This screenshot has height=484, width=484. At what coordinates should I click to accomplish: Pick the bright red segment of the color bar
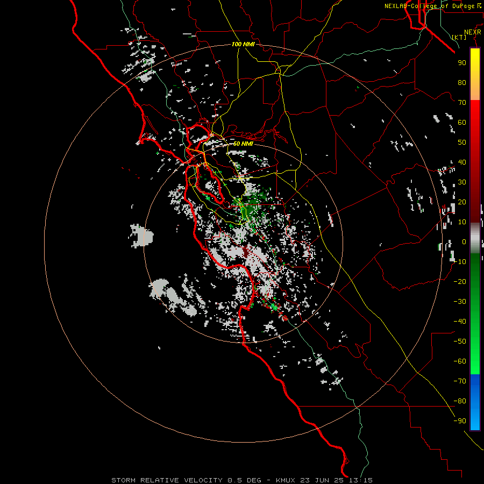coord(475,120)
